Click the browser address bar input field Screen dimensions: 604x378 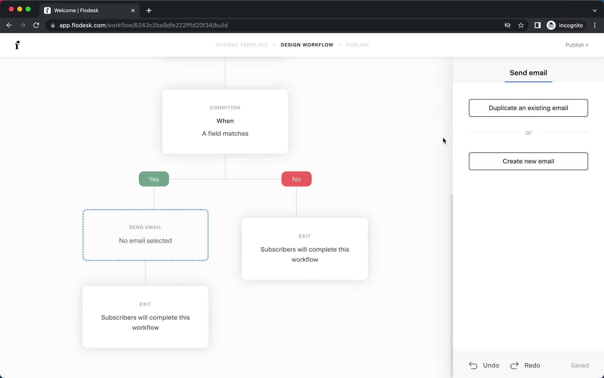coord(143,25)
